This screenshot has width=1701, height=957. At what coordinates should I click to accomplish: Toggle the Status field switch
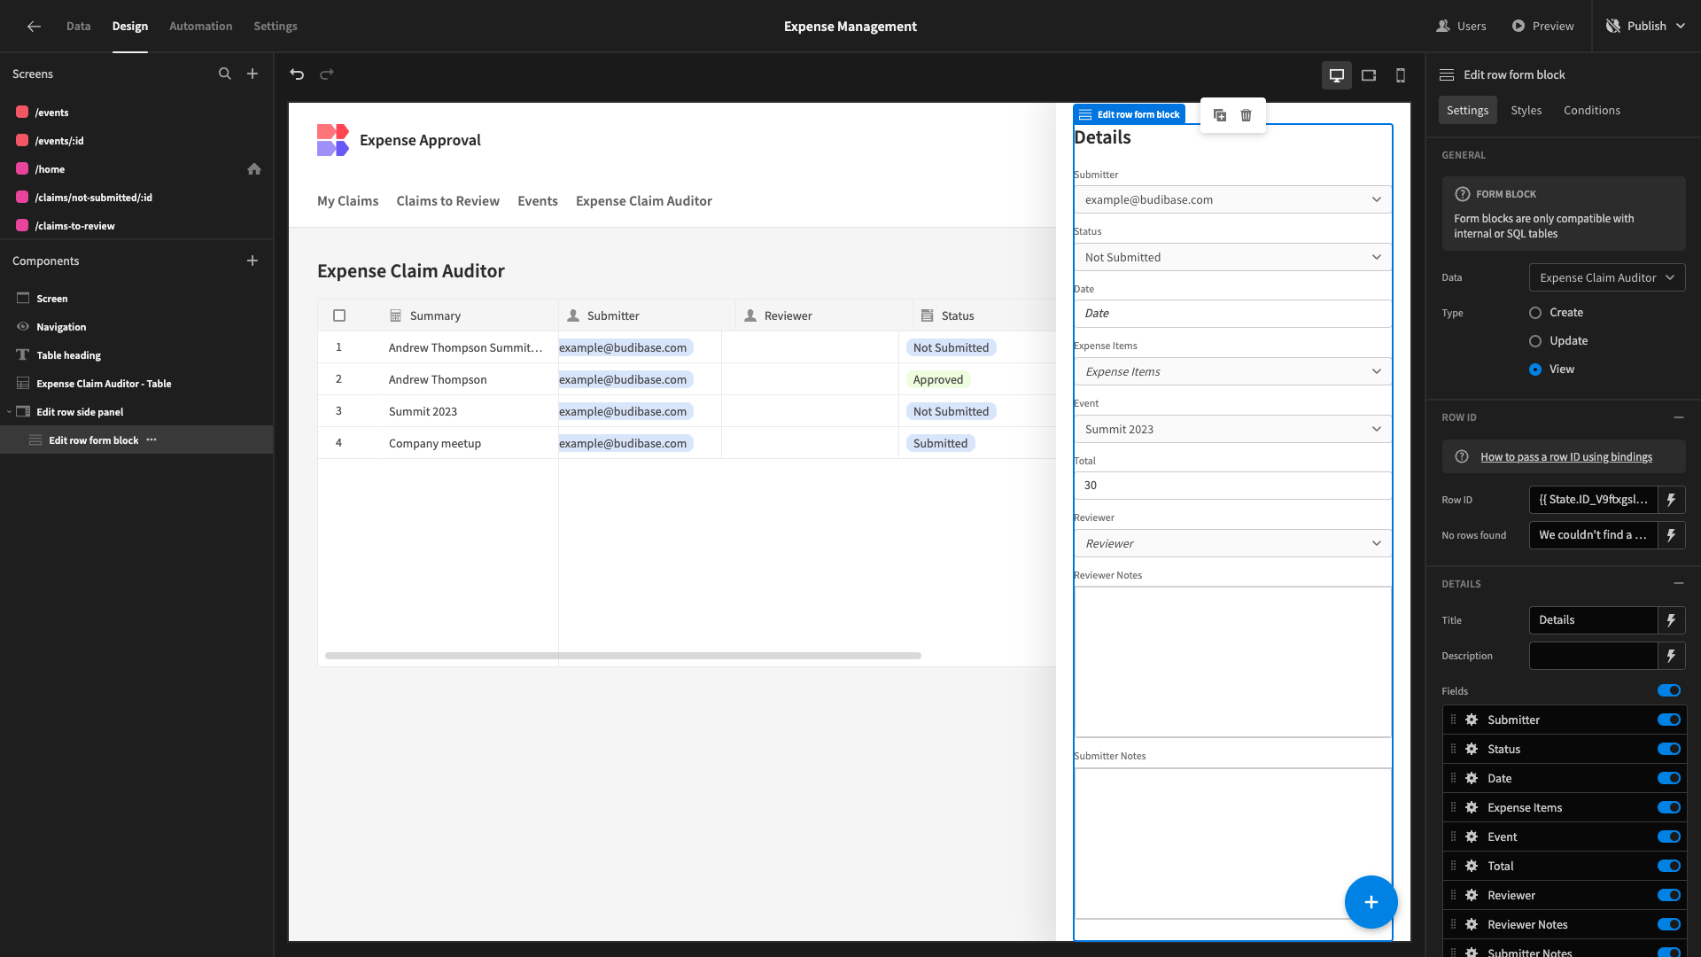click(x=1669, y=749)
